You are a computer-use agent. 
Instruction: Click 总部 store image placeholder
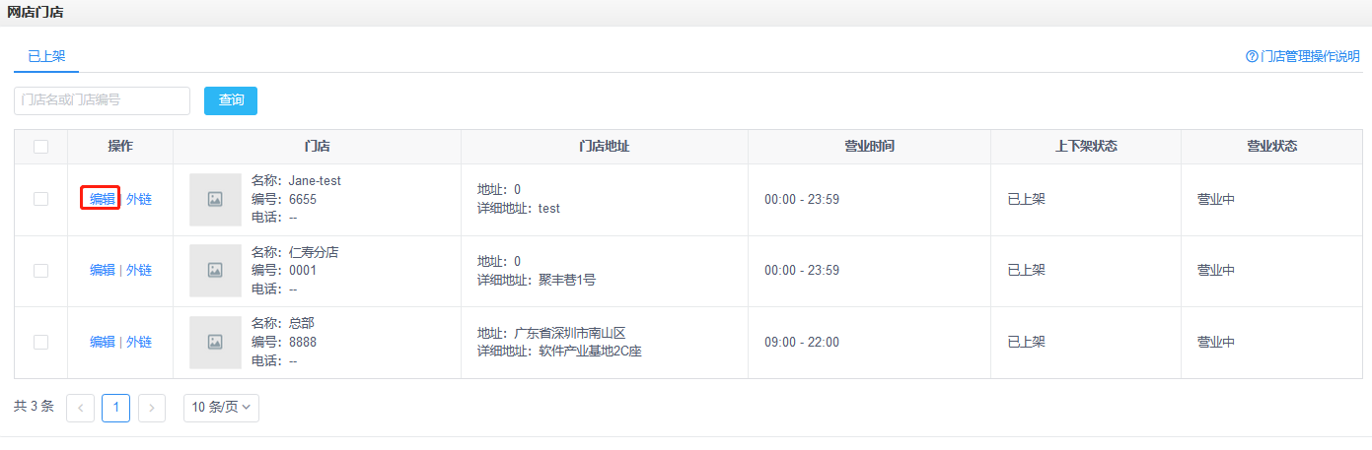coord(215,343)
